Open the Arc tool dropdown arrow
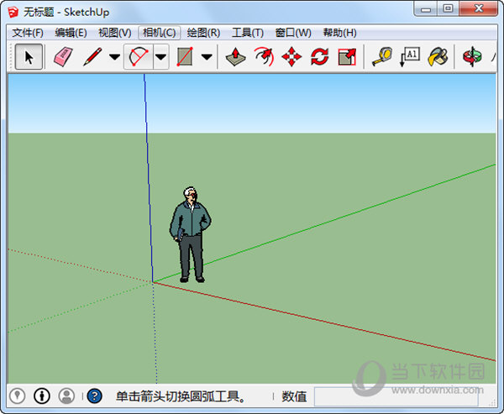This screenshot has width=504, height=414. [x=161, y=57]
